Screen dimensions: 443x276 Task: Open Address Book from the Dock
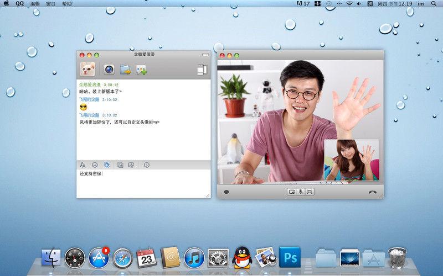(171, 257)
